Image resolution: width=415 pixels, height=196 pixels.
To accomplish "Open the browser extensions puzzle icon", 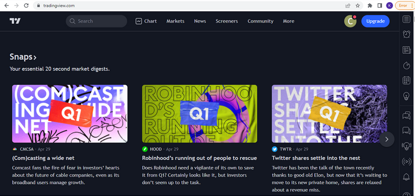I will [x=370, y=5].
